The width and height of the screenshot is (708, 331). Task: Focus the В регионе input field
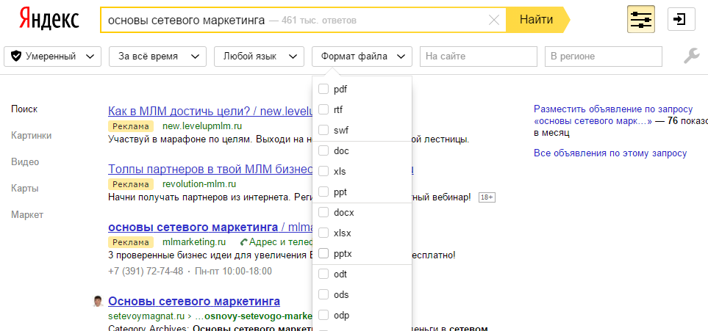click(x=604, y=57)
